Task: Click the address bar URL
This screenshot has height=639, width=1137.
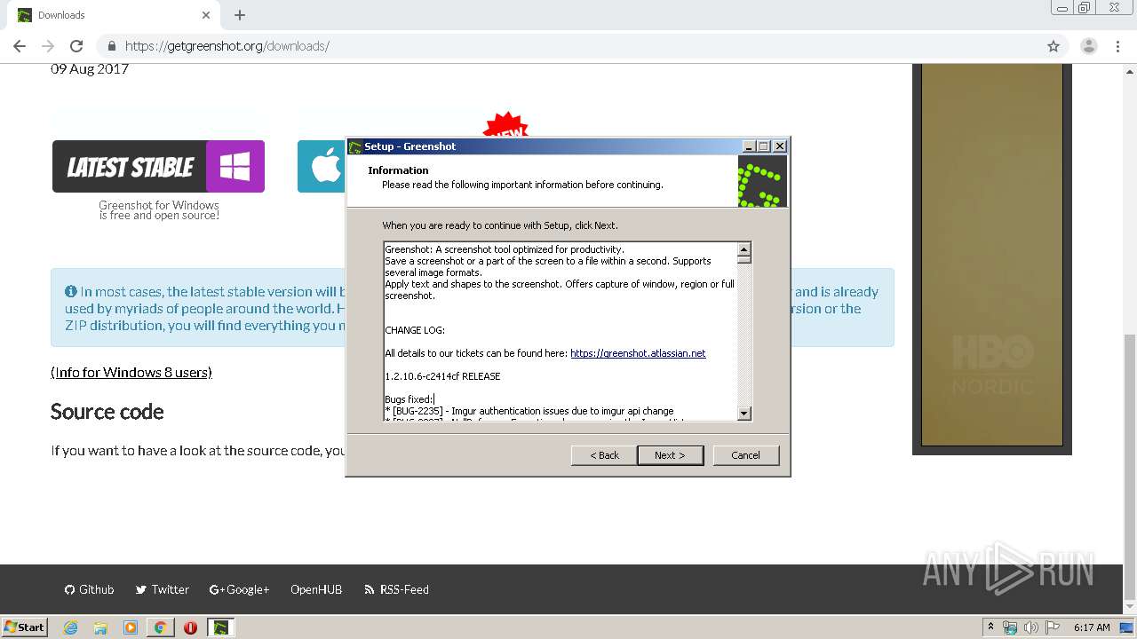Action: (227, 46)
